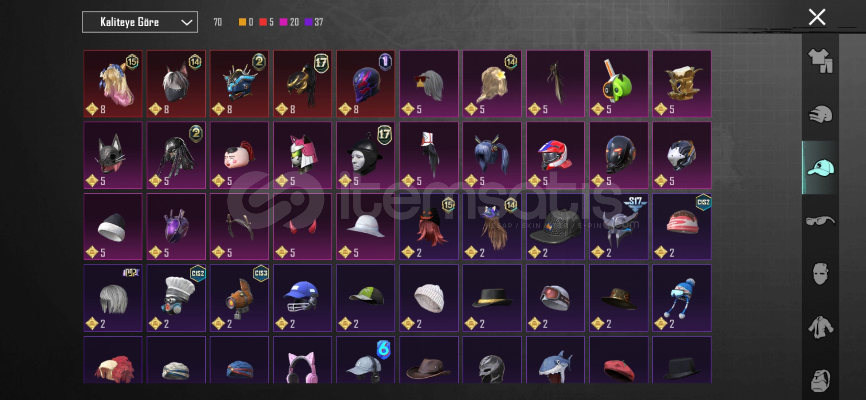866x400 pixels.
Task: Select the shark hood headwear item
Action: click(x=555, y=360)
